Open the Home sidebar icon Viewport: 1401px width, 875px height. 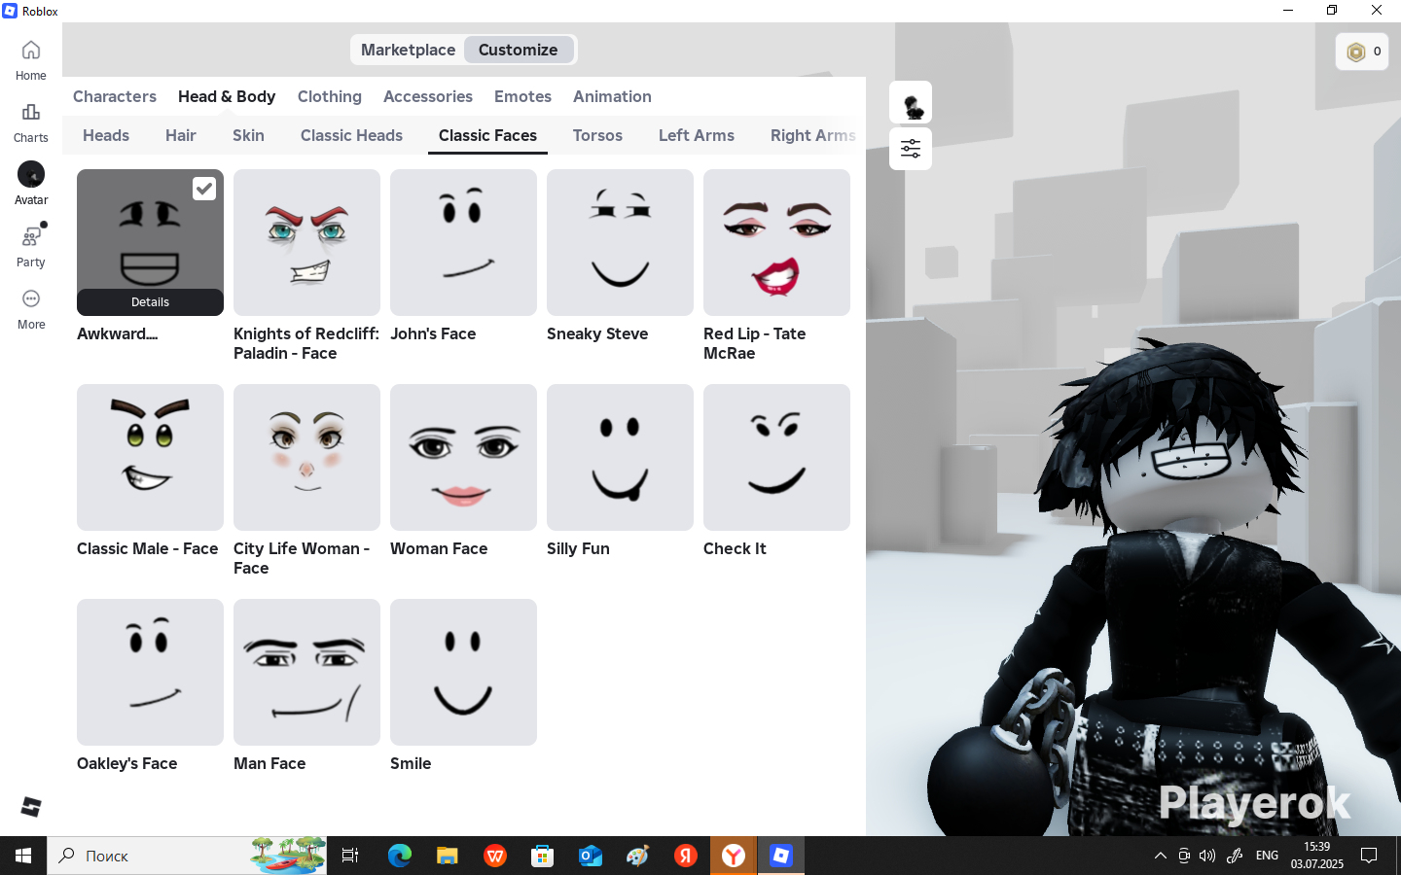[31, 51]
